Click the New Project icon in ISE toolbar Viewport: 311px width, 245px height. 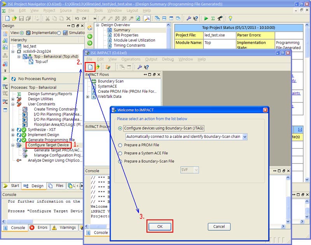7,18
